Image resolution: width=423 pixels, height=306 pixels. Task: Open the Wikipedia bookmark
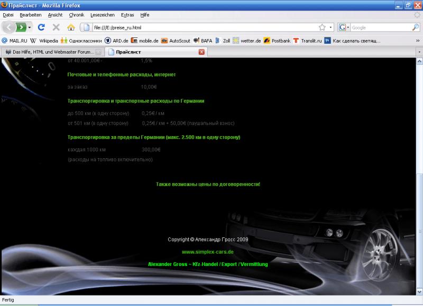(x=44, y=41)
